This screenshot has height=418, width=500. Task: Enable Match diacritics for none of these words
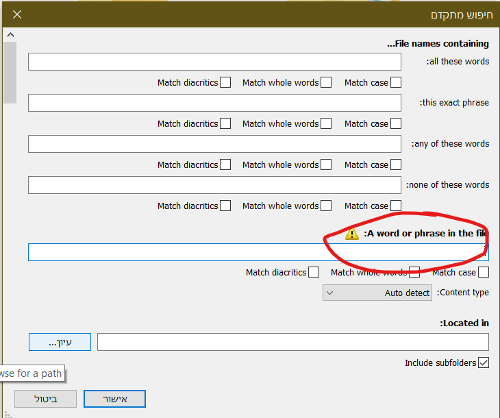click(x=225, y=206)
